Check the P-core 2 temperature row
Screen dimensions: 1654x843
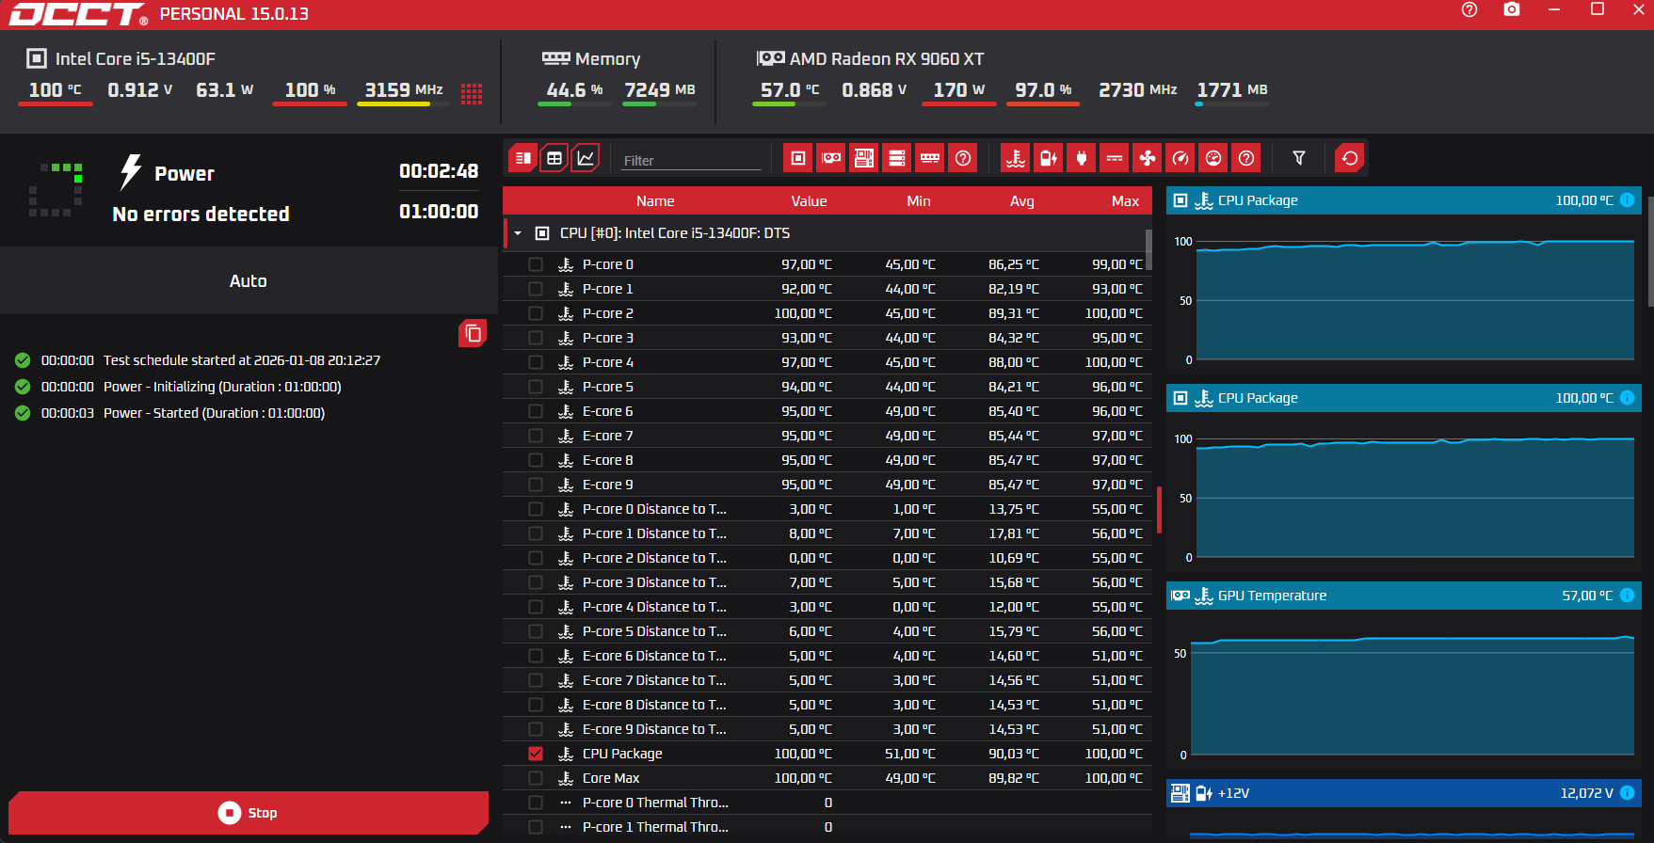pos(536,313)
